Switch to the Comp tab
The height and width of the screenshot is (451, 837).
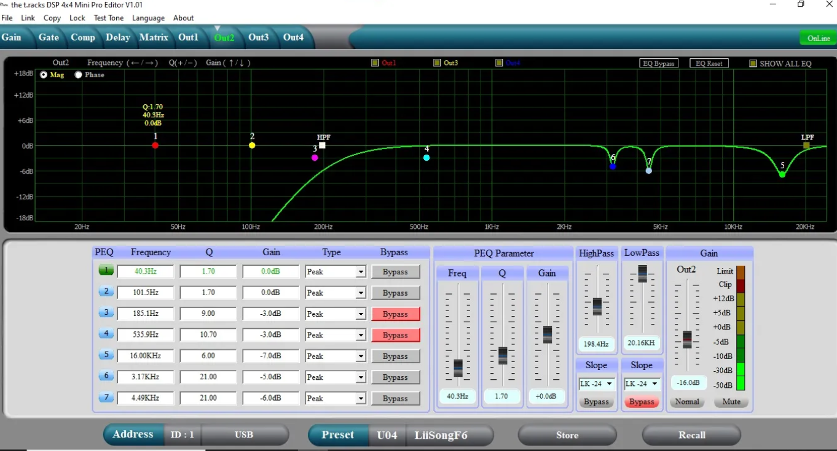[x=82, y=37]
